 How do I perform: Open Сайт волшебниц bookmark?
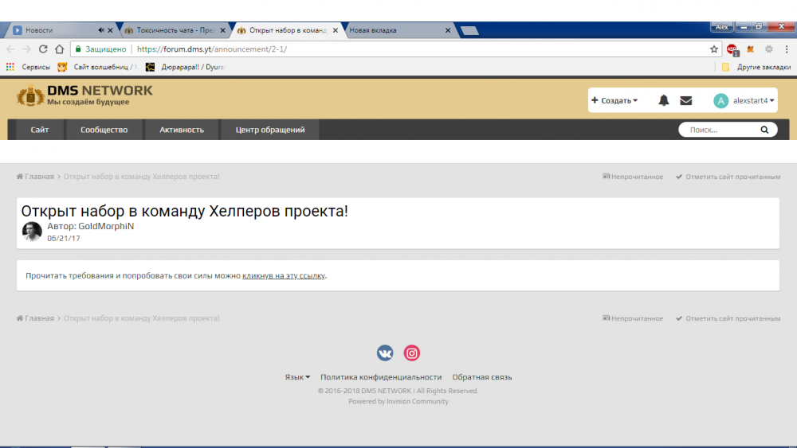(98, 67)
